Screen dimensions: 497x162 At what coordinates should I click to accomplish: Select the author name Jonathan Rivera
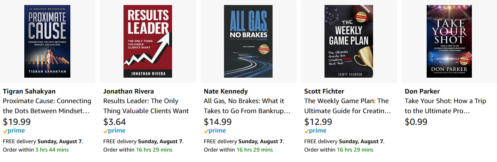pos(129,91)
